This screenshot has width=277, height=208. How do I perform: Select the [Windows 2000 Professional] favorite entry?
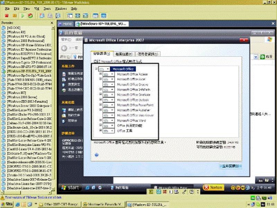tap(26, 41)
